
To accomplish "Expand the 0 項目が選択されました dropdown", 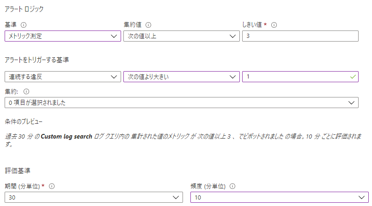I will [182, 103].
